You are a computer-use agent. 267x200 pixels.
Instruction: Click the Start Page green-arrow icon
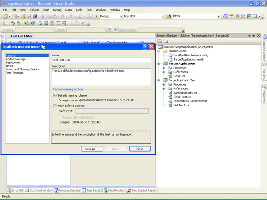click(249, 16)
